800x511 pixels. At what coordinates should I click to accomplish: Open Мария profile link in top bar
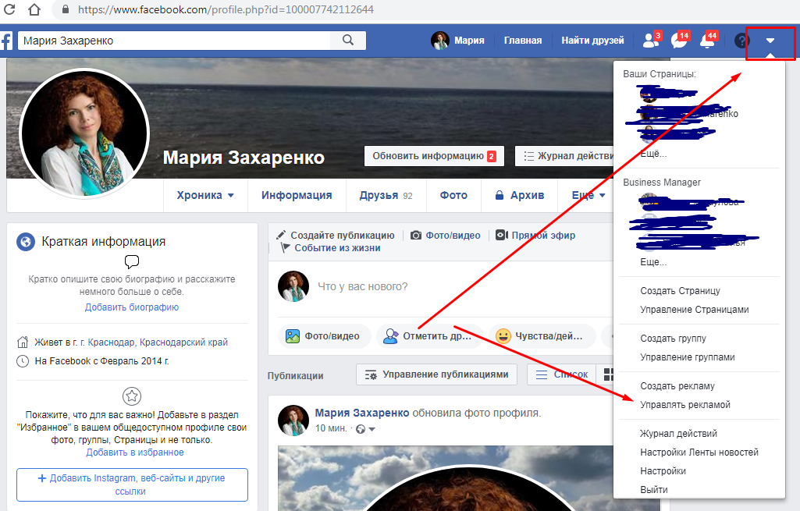[x=457, y=41]
